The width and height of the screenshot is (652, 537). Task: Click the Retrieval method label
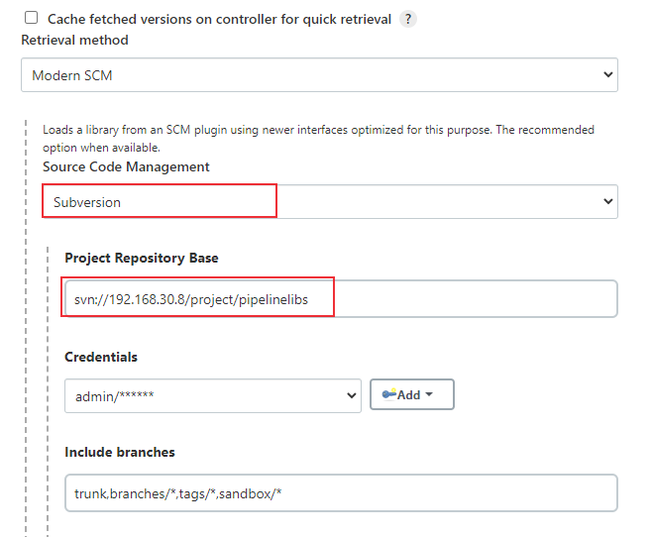pyautogui.click(x=75, y=40)
